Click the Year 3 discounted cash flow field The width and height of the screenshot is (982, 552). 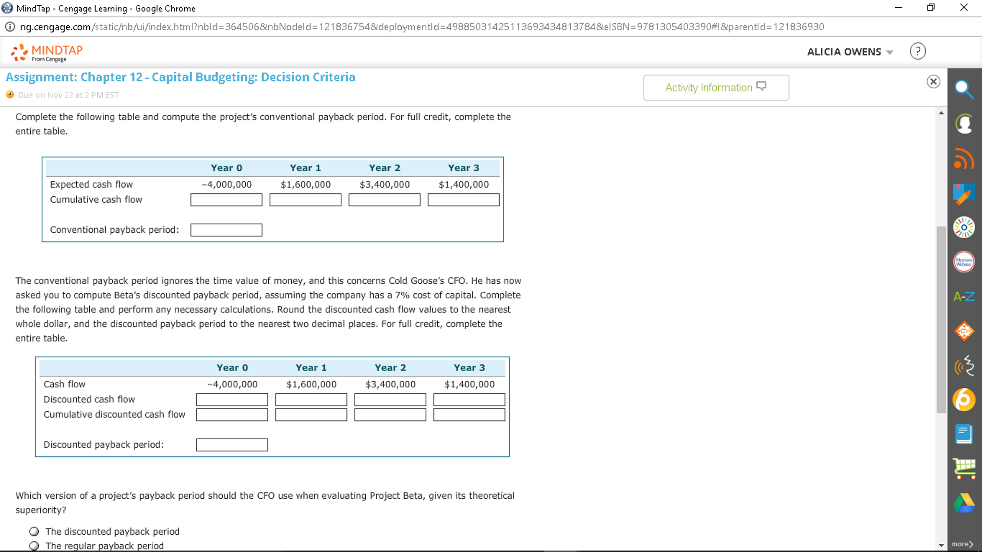click(469, 399)
